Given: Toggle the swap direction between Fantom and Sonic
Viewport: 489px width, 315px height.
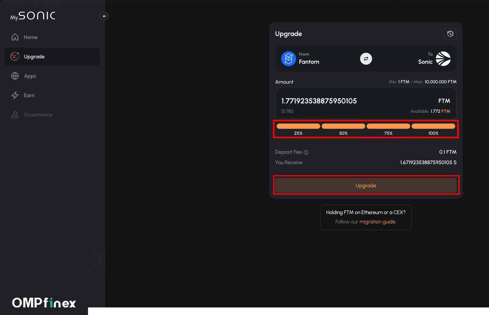Looking at the screenshot, I should [x=366, y=59].
